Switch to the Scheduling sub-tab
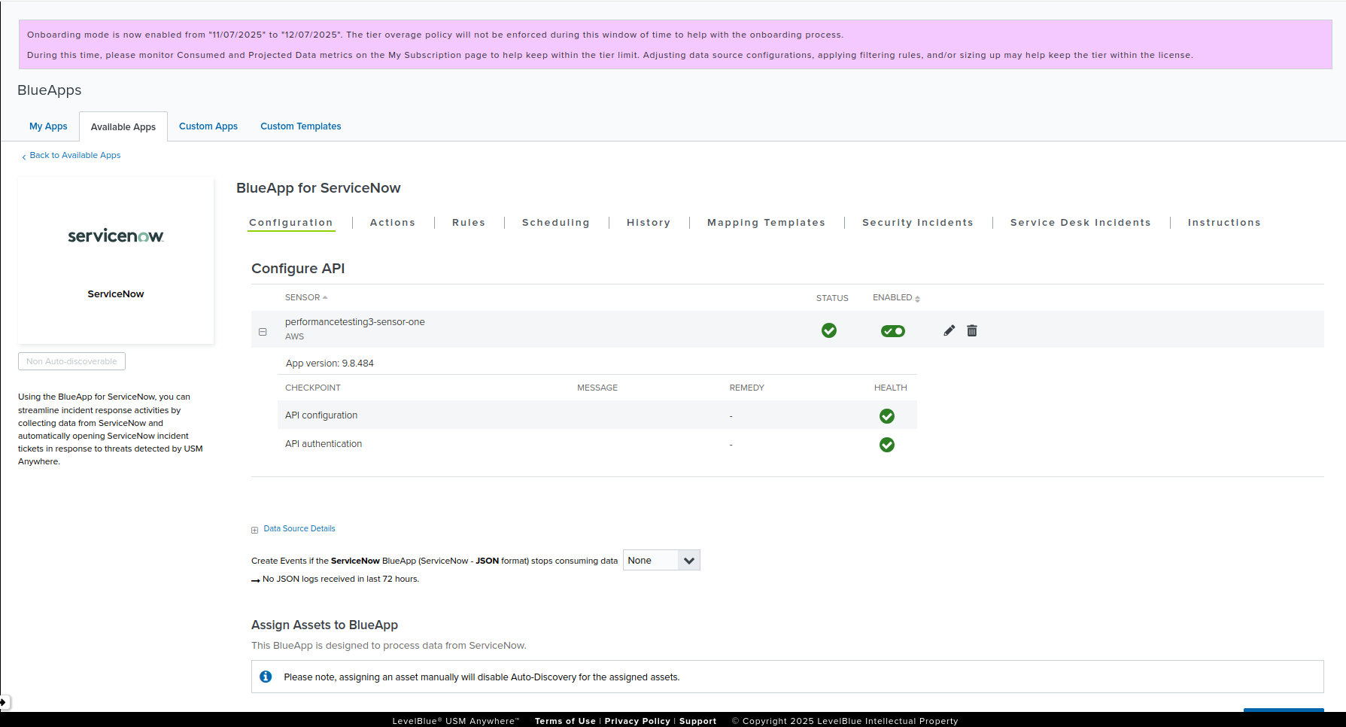The image size is (1346, 727). (556, 223)
